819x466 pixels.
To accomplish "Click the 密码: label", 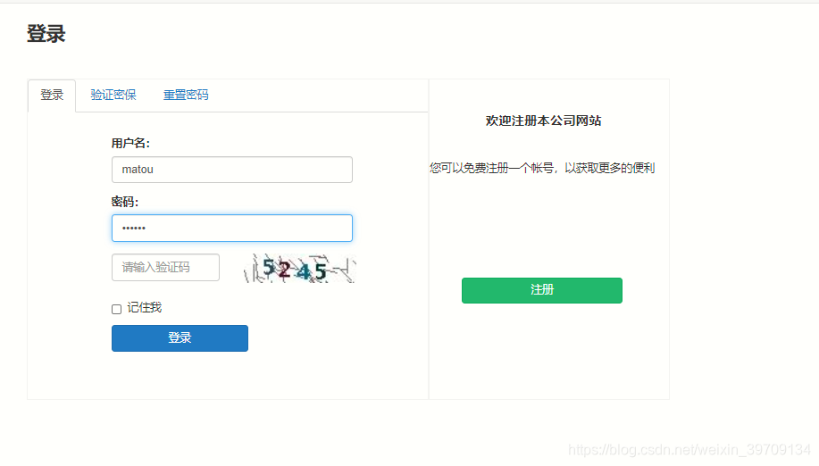I will pyautogui.click(x=125, y=202).
